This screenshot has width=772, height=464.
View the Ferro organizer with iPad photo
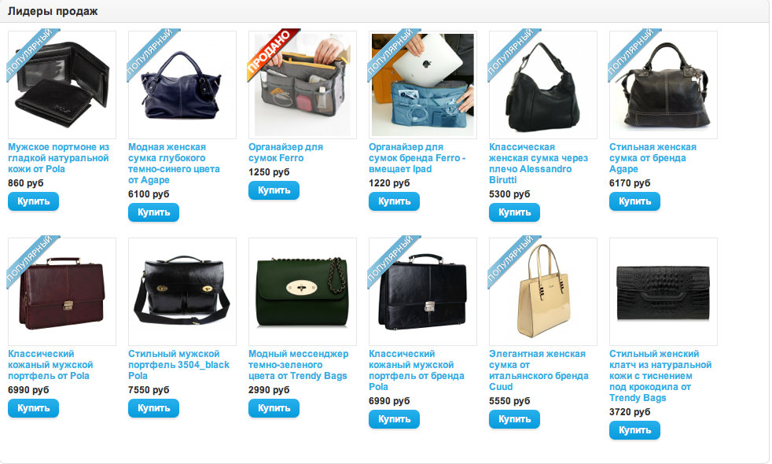coord(423,85)
